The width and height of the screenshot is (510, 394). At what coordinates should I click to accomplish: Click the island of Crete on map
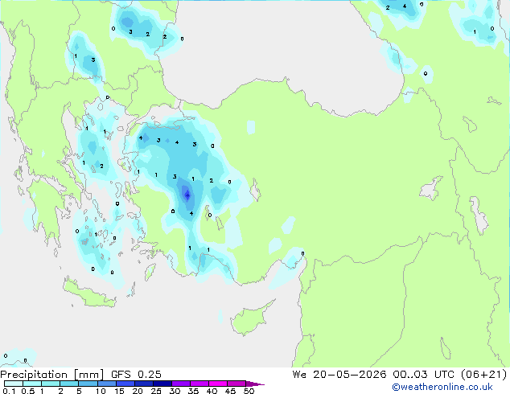[88, 293]
